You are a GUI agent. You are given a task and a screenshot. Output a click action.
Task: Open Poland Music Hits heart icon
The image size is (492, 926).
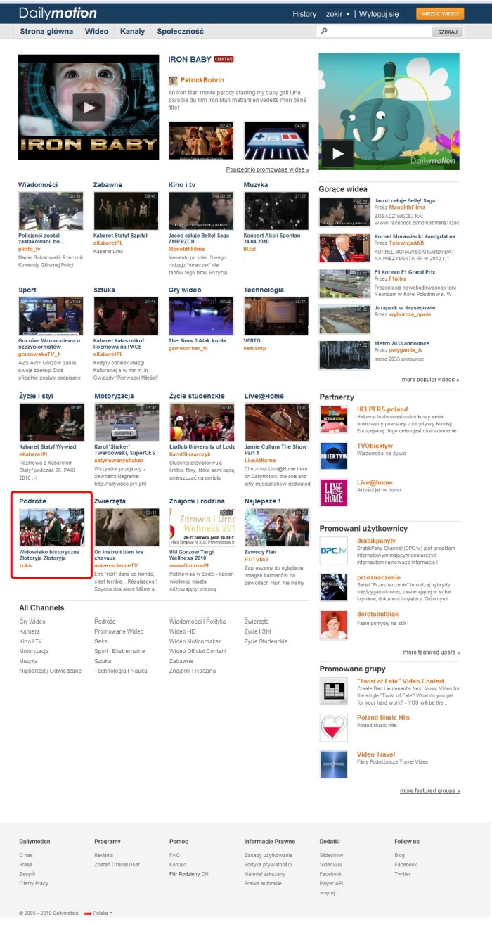click(333, 728)
